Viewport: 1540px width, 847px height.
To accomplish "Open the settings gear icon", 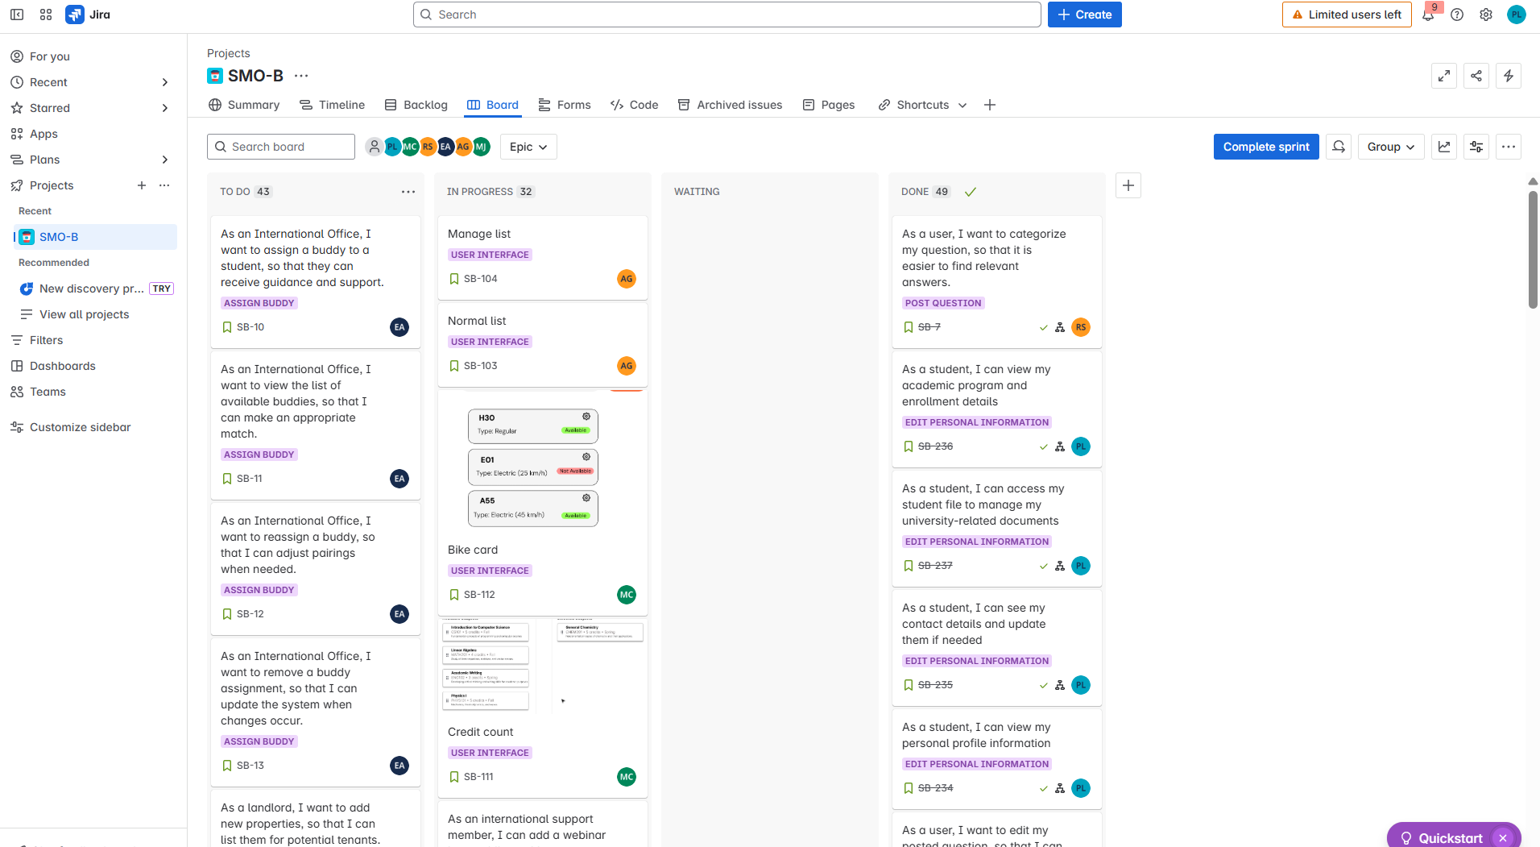I will (1486, 14).
